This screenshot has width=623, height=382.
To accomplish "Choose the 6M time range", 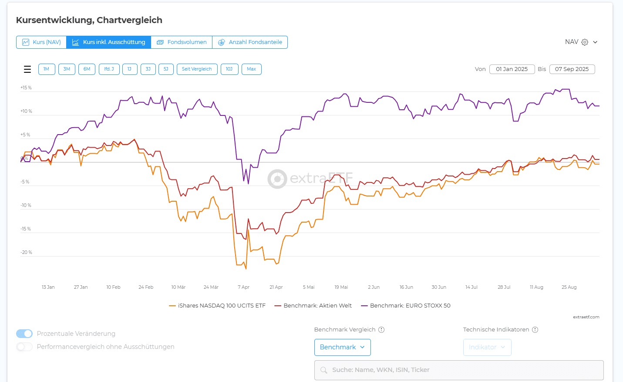I will pos(87,69).
